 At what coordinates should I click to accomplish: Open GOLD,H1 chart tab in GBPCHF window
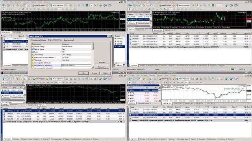coord(209,103)
